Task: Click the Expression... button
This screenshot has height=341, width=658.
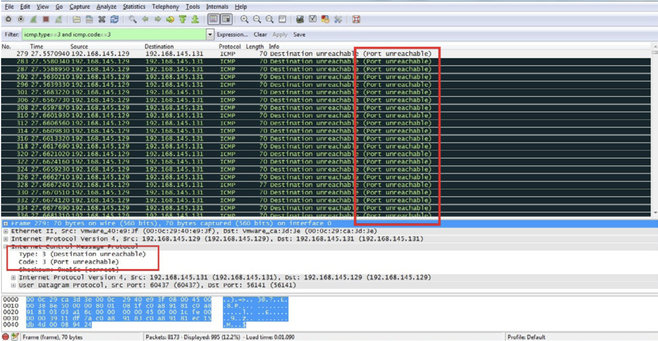Action: pos(232,34)
